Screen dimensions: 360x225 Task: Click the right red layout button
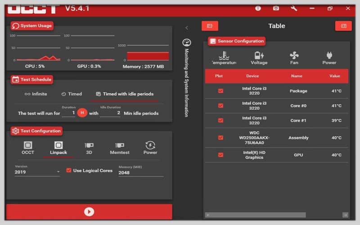pyautogui.click(x=343, y=26)
